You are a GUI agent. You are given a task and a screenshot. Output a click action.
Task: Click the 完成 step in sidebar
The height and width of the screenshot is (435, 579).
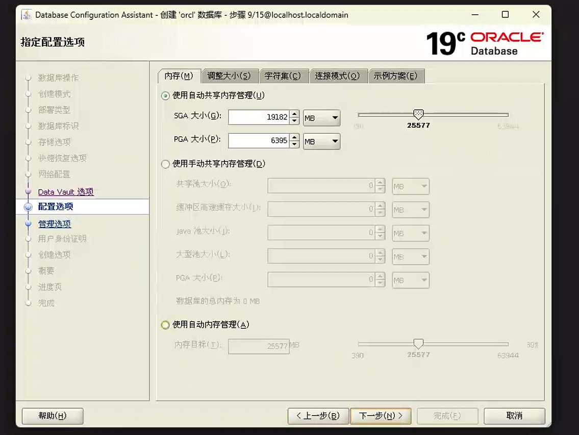point(46,303)
